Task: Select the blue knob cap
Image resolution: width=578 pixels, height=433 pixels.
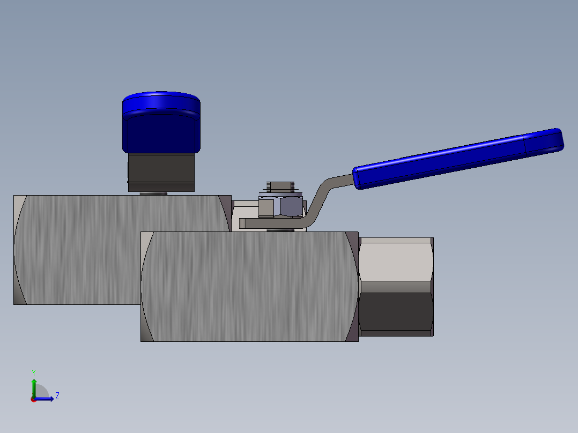Action: (x=161, y=122)
